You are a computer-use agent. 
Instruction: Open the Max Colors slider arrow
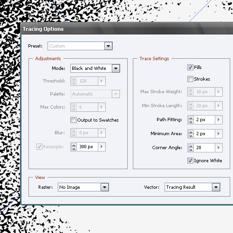[102, 107]
